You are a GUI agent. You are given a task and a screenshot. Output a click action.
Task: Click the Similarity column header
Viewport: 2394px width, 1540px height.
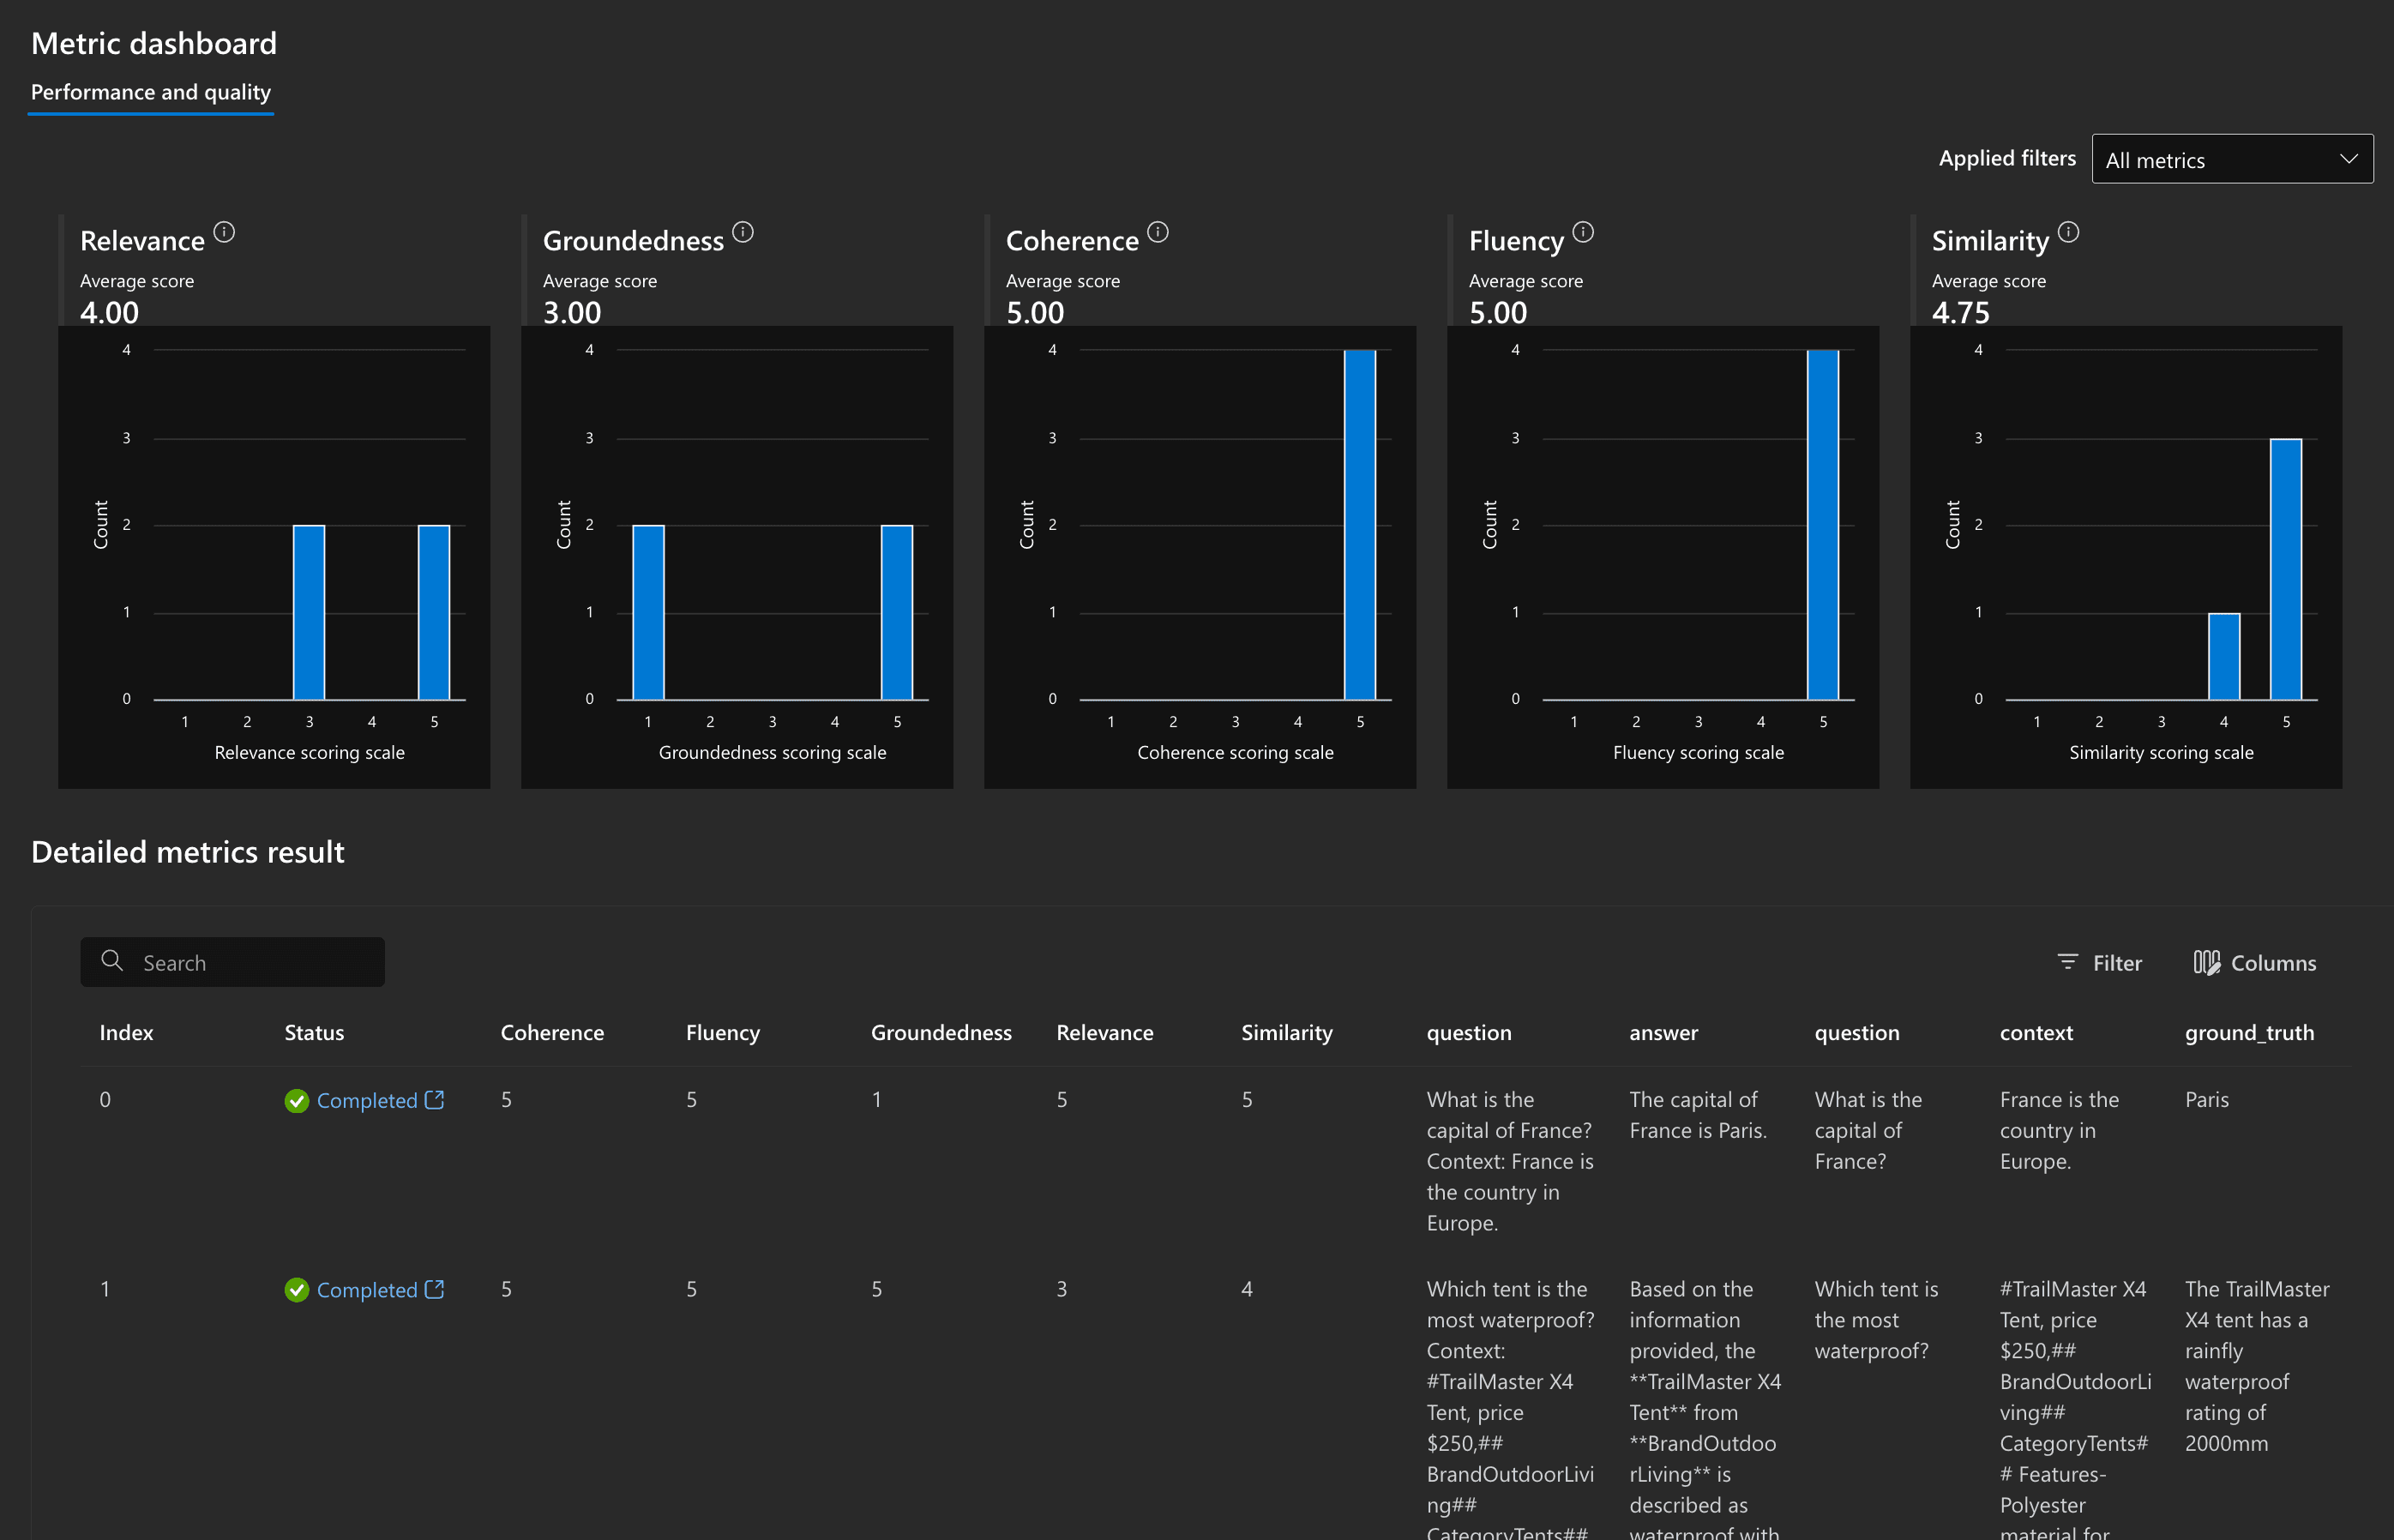1286,1033
